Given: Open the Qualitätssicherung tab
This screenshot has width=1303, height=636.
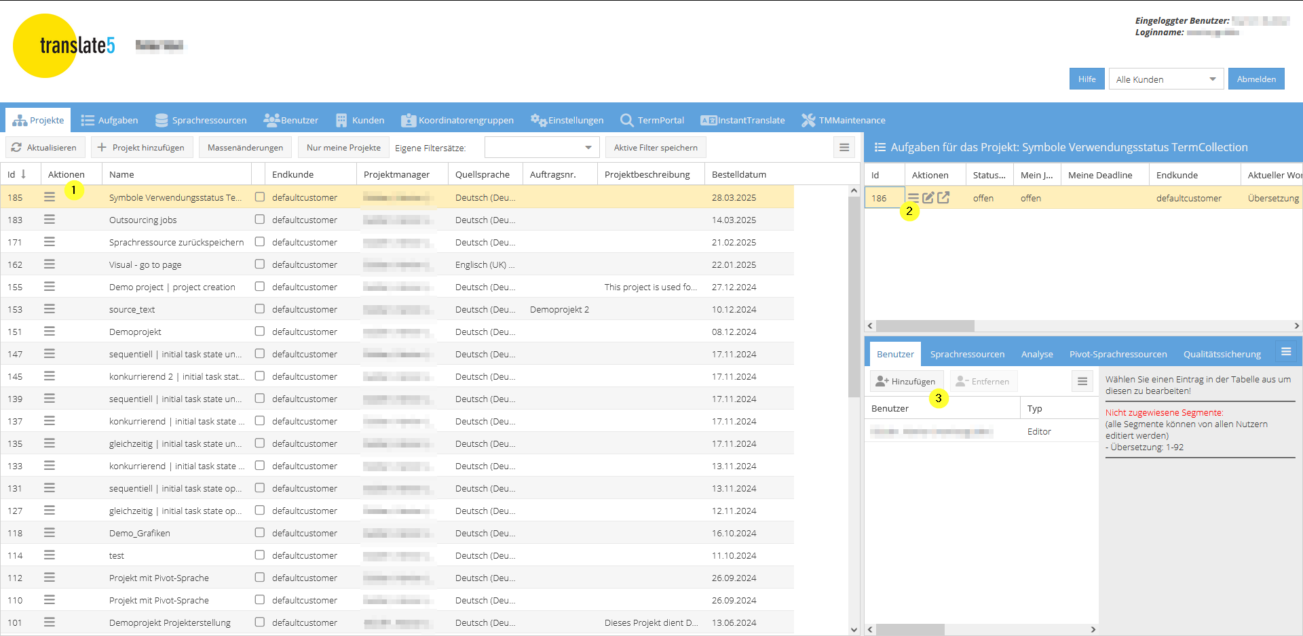Looking at the screenshot, I should pos(1222,354).
